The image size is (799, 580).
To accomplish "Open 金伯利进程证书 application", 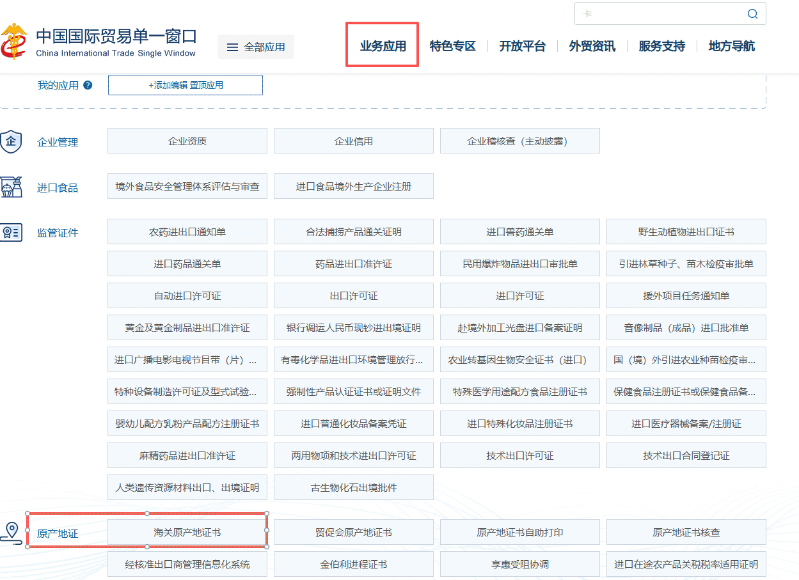I will tap(353, 563).
